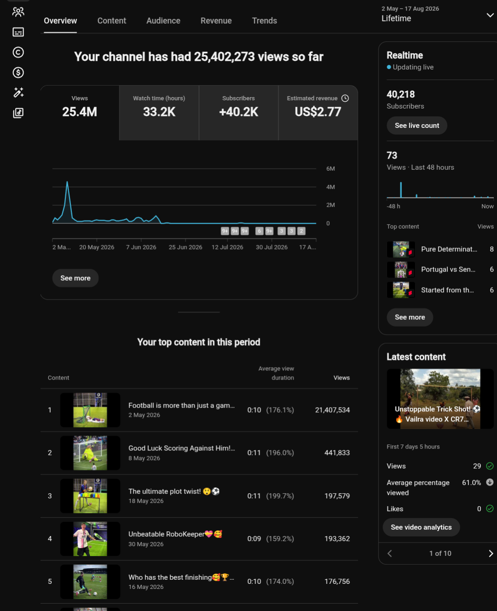The height and width of the screenshot is (611, 497).
Task: Click the 193,362 views value
Action: 337,539
